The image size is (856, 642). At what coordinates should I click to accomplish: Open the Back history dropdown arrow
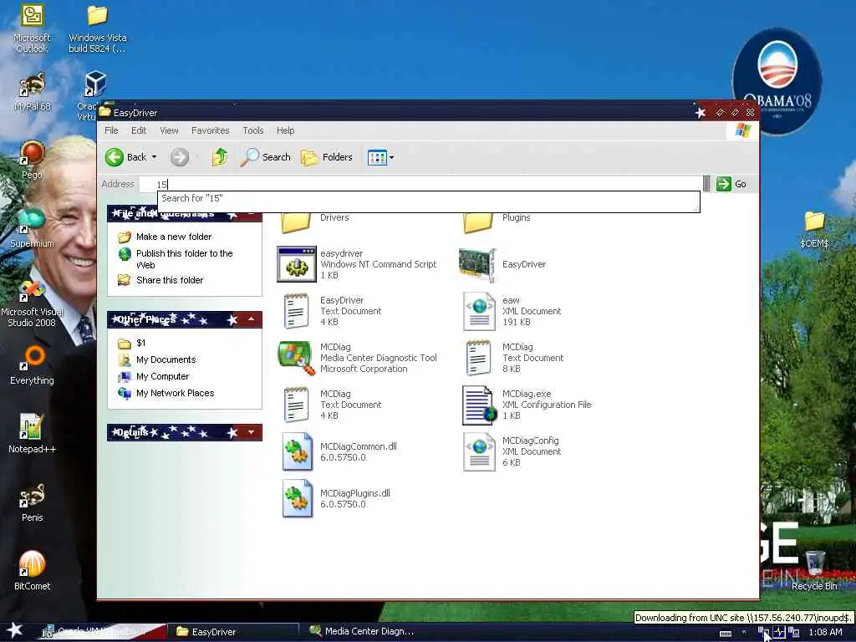(x=154, y=157)
